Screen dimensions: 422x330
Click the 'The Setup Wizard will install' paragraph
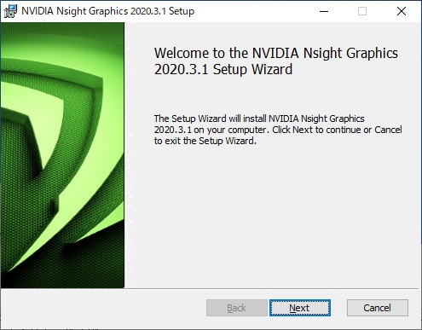click(x=278, y=130)
